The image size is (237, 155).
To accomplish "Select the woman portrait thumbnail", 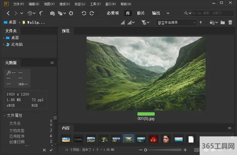I will pyautogui.click(x=166, y=139).
